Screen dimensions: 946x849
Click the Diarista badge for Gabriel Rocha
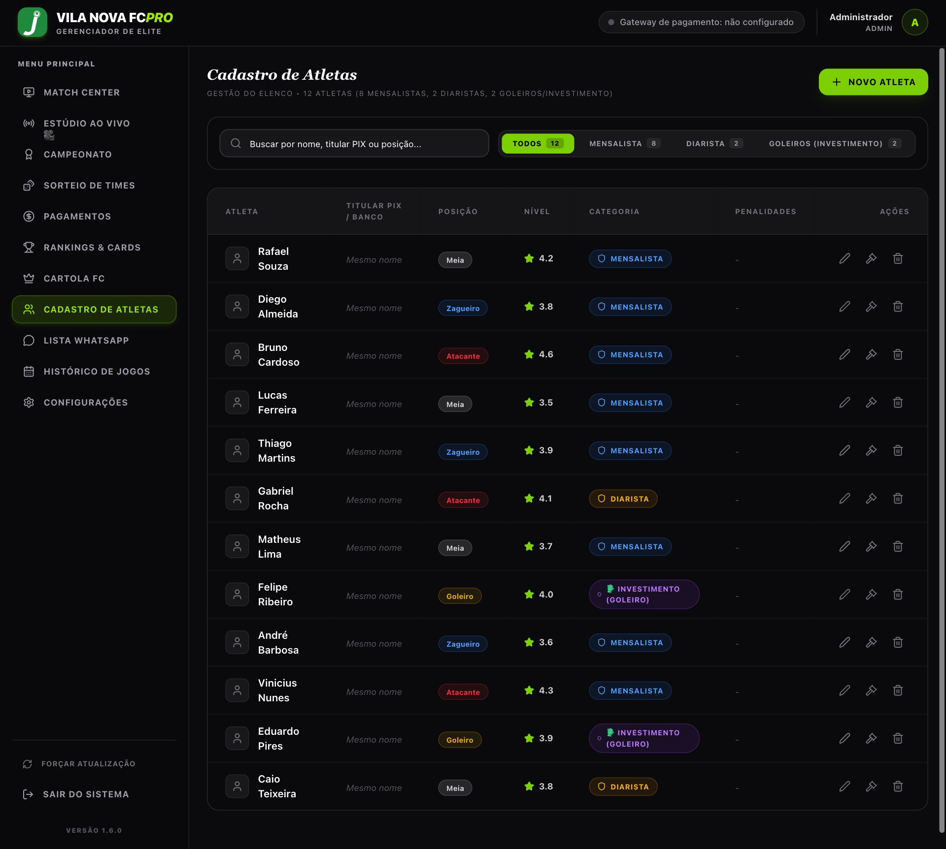623,499
